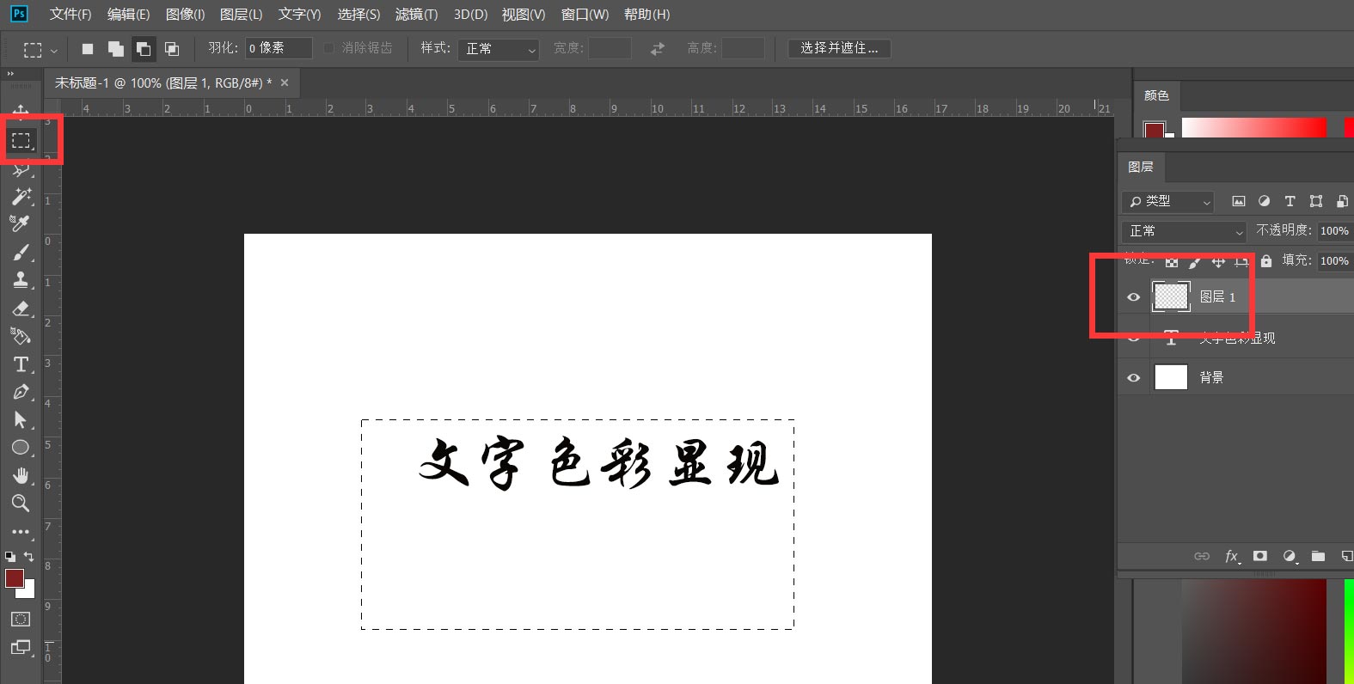
Task: Open 编辑(E) menu
Action: point(128,15)
